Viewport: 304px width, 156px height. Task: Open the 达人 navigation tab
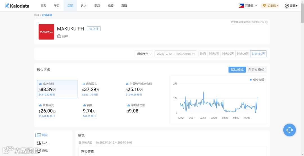pyautogui.click(x=84, y=6)
